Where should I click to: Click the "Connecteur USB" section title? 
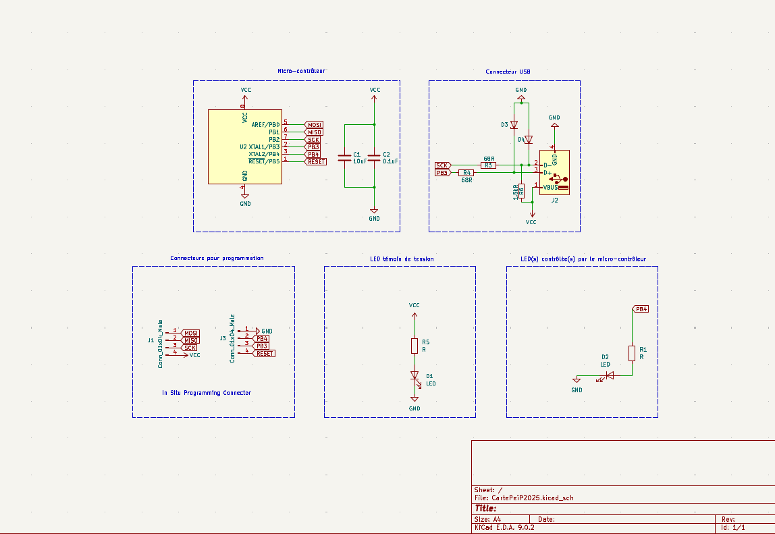(x=508, y=72)
